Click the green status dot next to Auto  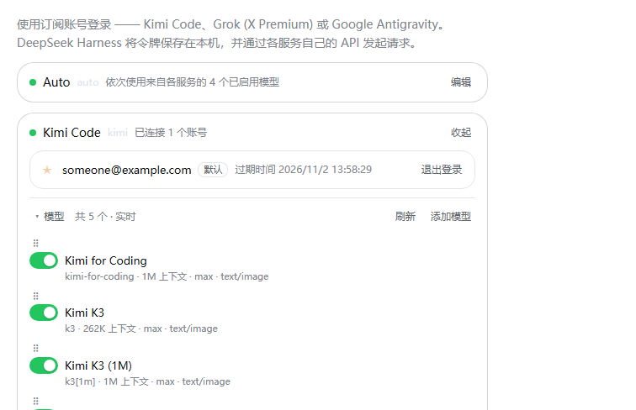click(33, 82)
